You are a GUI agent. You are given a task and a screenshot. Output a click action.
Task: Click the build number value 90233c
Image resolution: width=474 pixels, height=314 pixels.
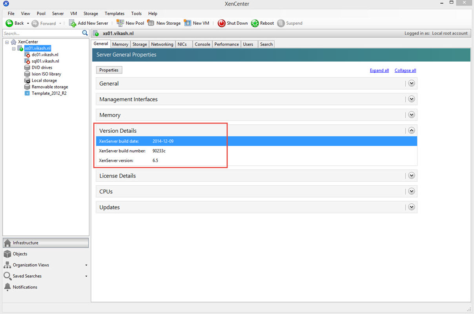pos(159,151)
